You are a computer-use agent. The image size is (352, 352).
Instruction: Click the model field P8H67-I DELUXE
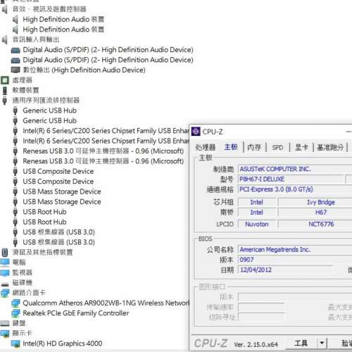tap(291, 180)
